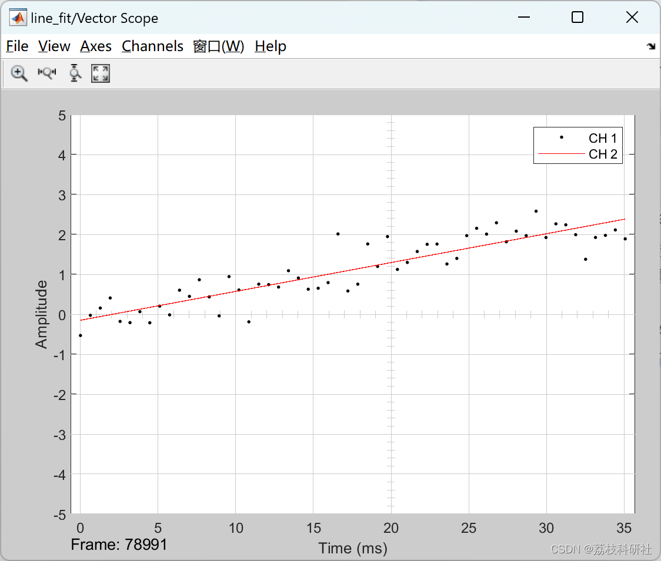Click the legend box
661x561 pixels.
tap(577, 145)
